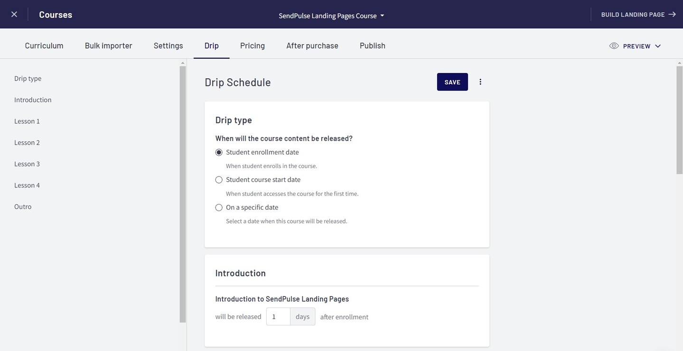The image size is (683, 351).
Task: Expand the Preview dropdown chevron
Action: click(x=658, y=46)
